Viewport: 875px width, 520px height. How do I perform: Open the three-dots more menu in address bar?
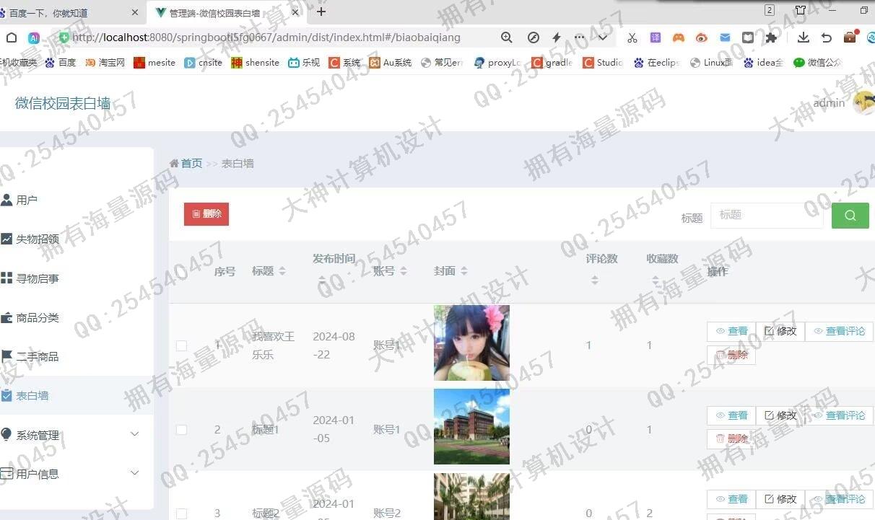click(580, 38)
